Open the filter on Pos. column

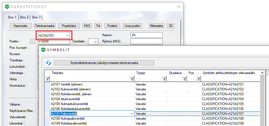tap(198, 79)
